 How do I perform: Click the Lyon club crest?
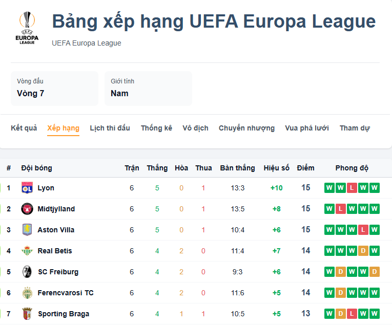tap(27, 188)
